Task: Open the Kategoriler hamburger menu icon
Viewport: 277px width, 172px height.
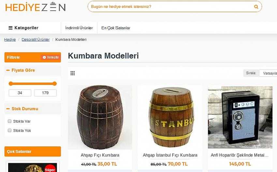Action: (x=10, y=28)
